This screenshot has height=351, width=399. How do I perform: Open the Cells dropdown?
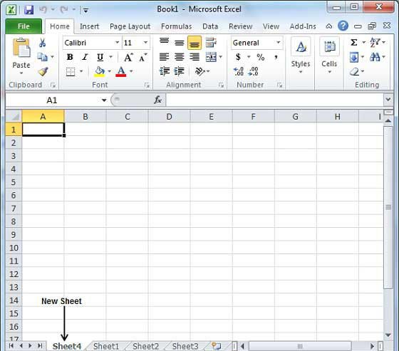[329, 56]
